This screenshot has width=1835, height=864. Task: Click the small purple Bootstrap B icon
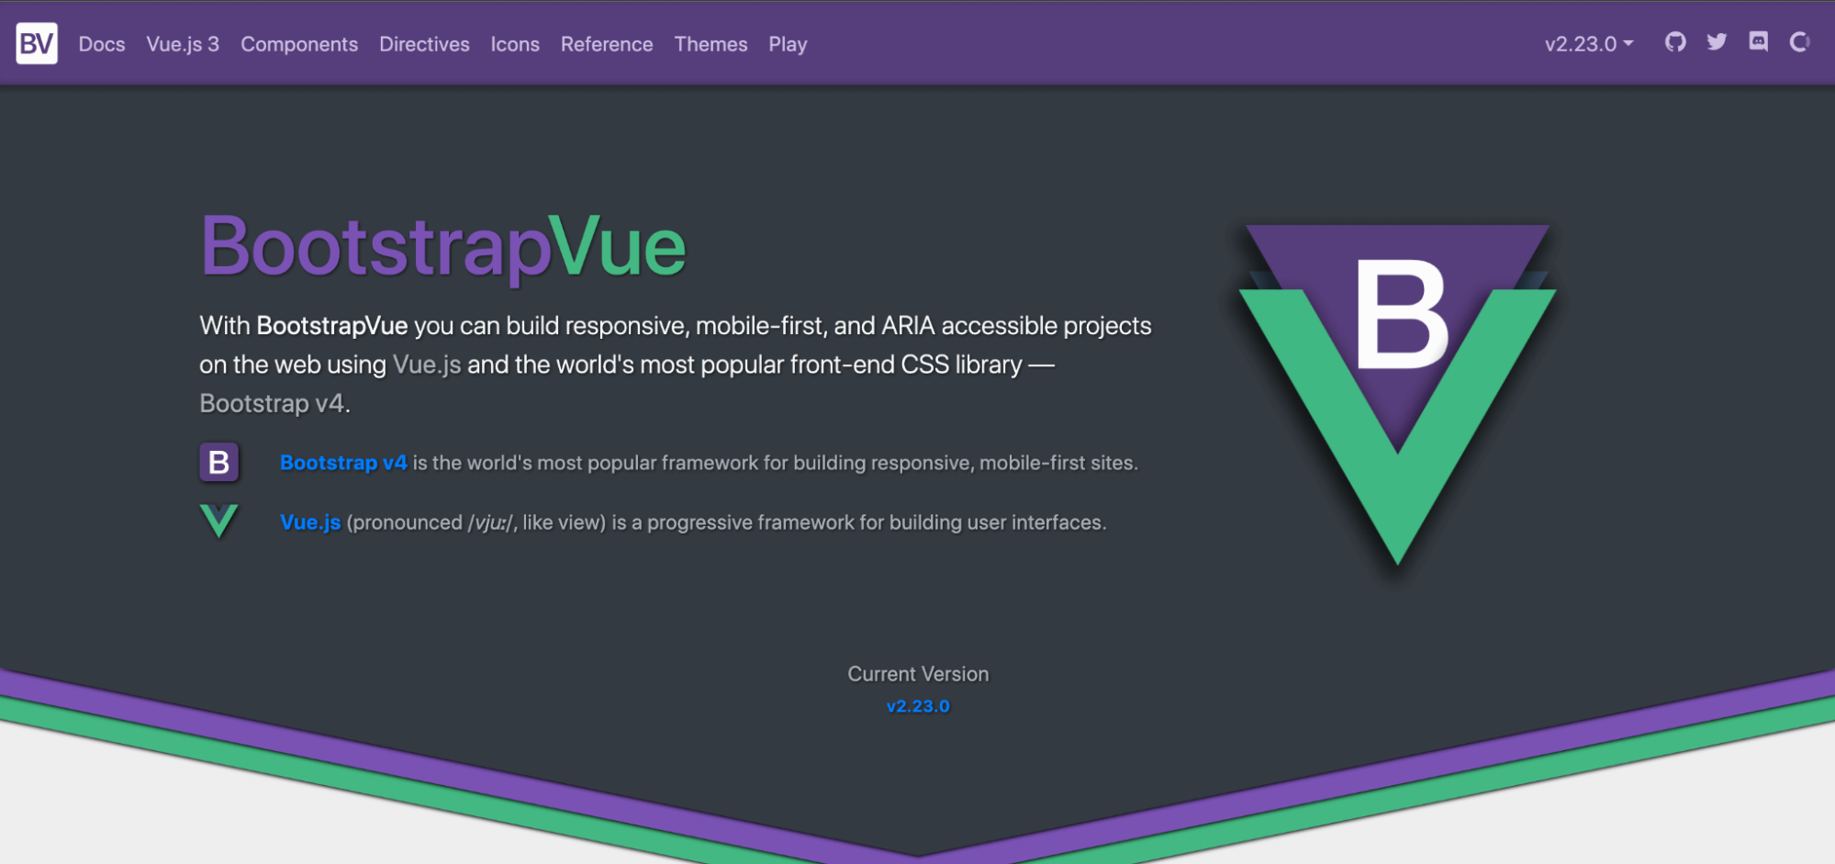(218, 463)
